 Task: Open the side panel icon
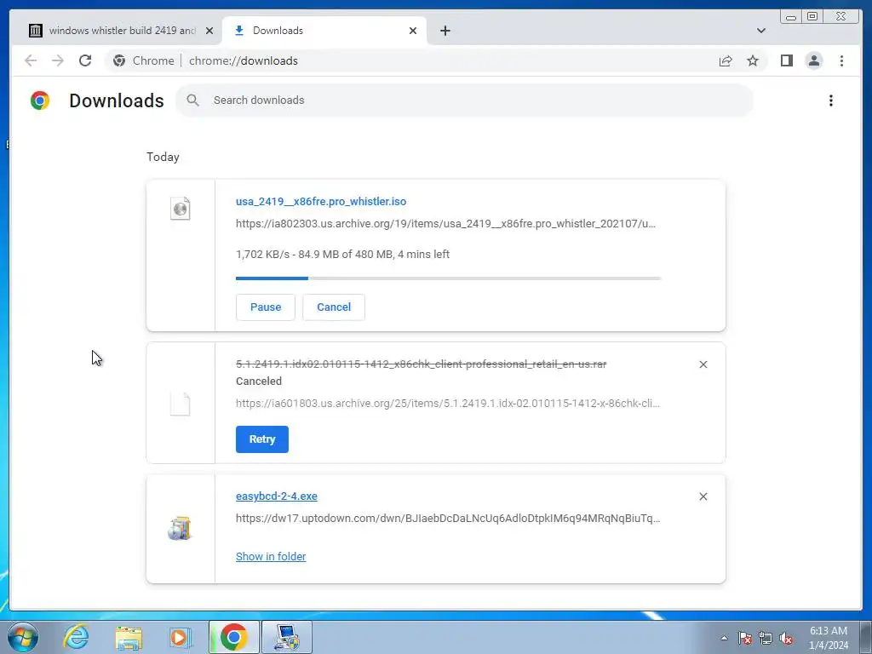[x=786, y=60]
